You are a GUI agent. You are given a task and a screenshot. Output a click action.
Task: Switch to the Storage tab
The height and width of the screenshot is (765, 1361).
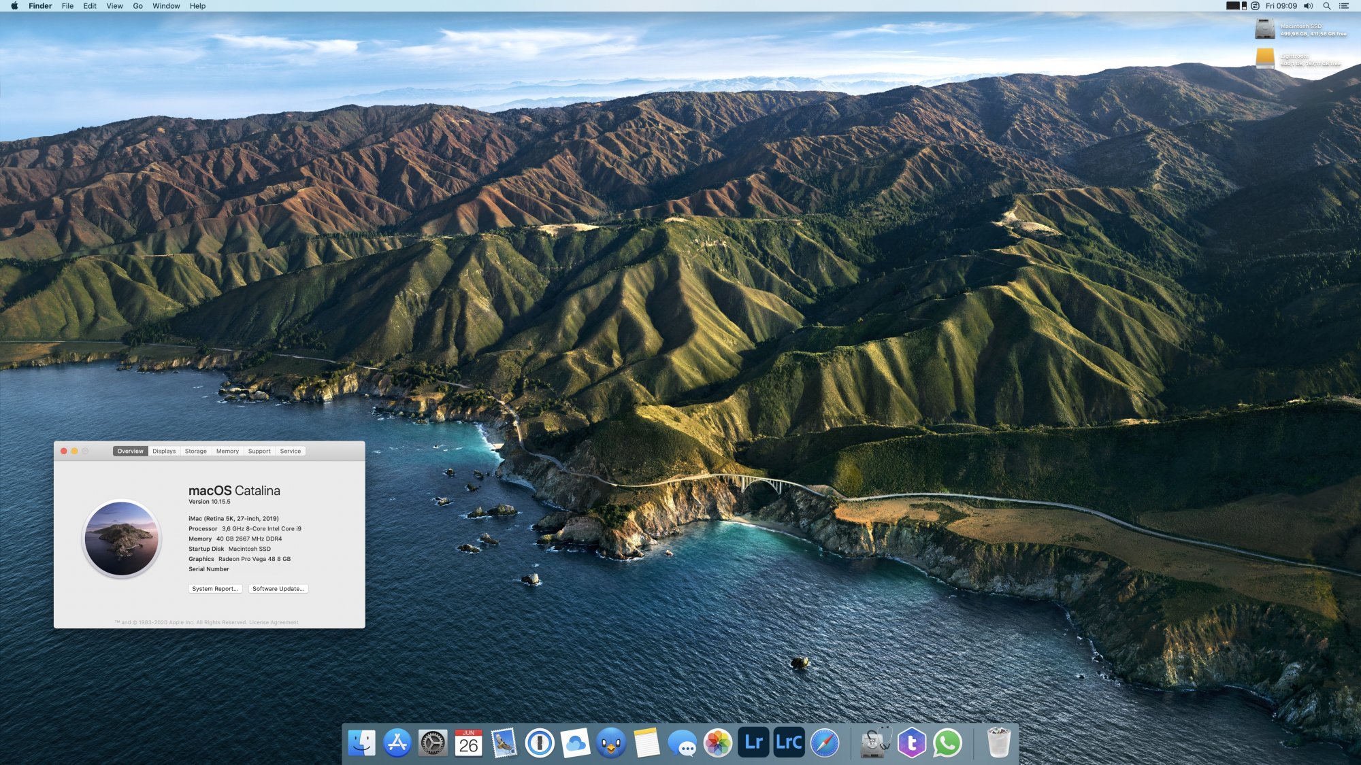(196, 452)
